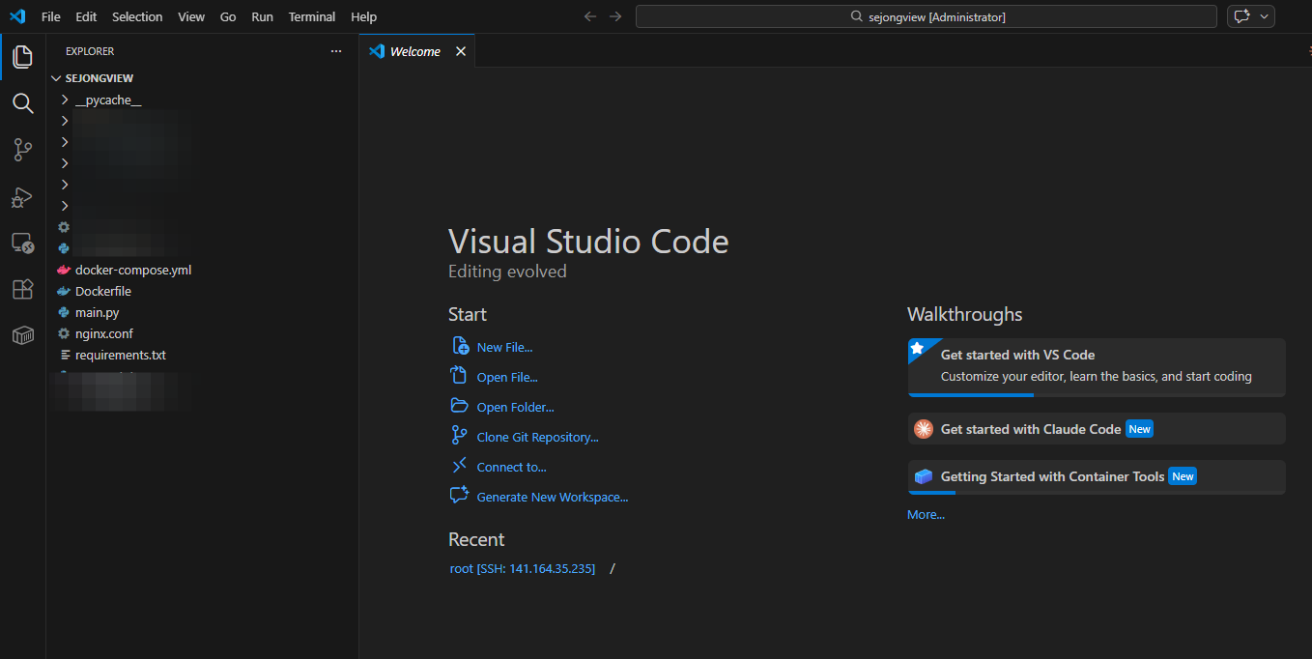This screenshot has height=659, width=1312.
Task: Open the Remote Explorer icon
Action: pos(22,244)
